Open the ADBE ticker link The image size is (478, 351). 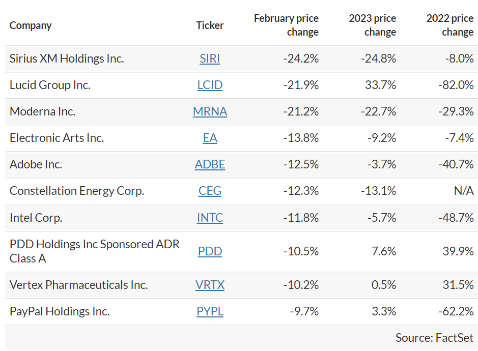pos(210,164)
